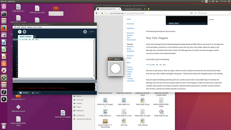Select the Download Processing Firefox tab
The width and height of the screenshot is (231, 130).
(134, 9)
